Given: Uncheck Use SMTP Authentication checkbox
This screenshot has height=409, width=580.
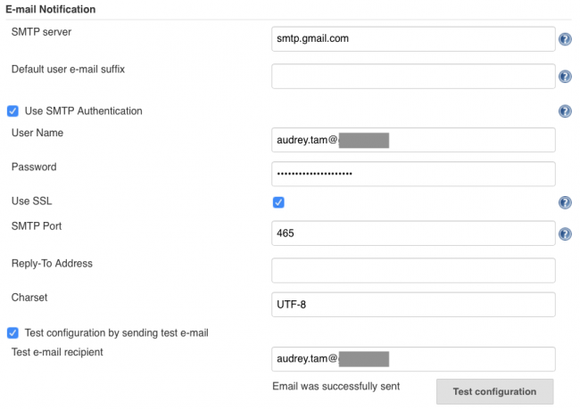Looking at the screenshot, I should pyautogui.click(x=12, y=111).
